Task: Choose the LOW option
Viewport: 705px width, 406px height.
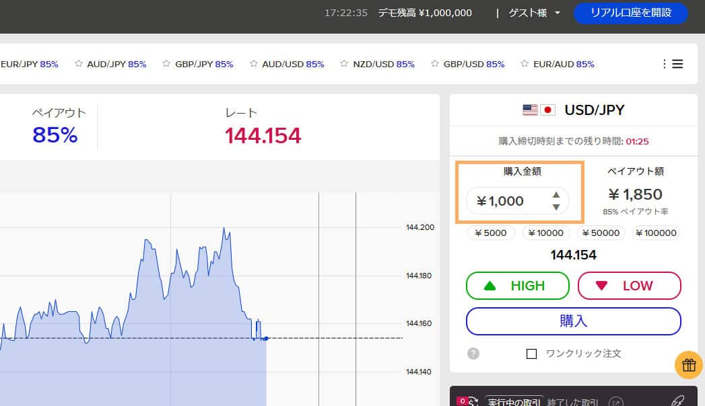Action: pos(630,286)
